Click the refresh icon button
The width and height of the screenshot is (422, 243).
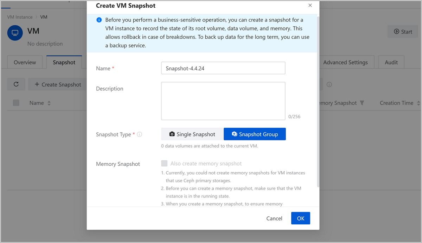(x=16, y=84)
